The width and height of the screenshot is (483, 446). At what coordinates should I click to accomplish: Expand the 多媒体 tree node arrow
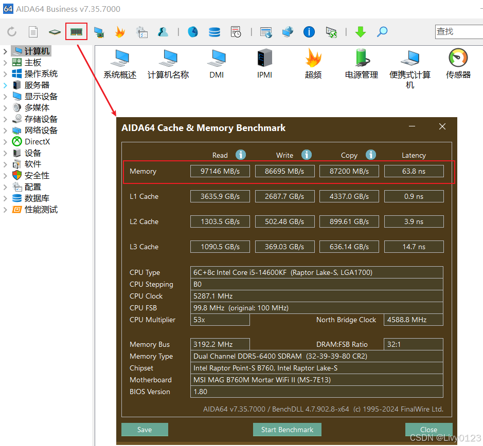(5, 108)
